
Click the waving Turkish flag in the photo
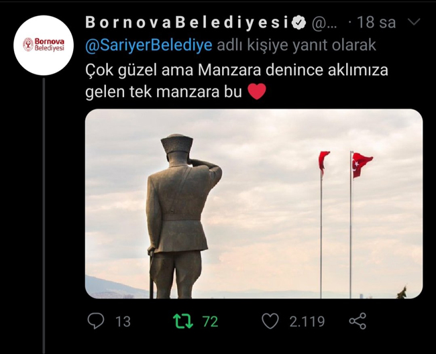(362, 164)
